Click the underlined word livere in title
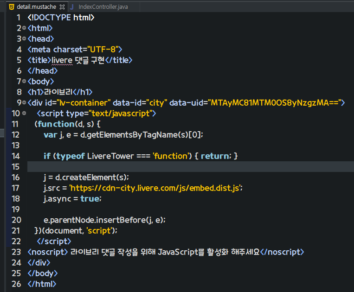Screen dimensions: 354x292 click(62, 60)
